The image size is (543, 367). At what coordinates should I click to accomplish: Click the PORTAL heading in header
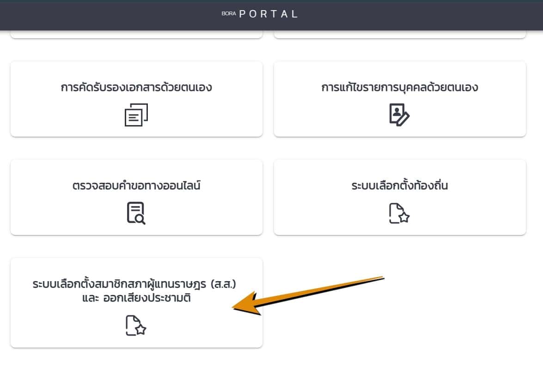268,14
